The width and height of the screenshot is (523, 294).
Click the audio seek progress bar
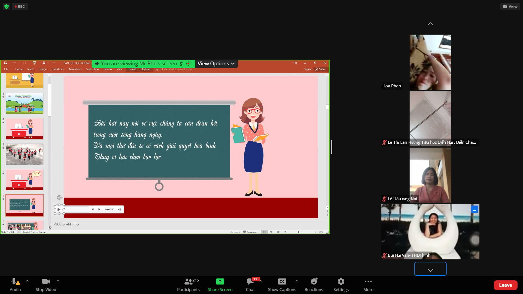(x=76, y=209)
